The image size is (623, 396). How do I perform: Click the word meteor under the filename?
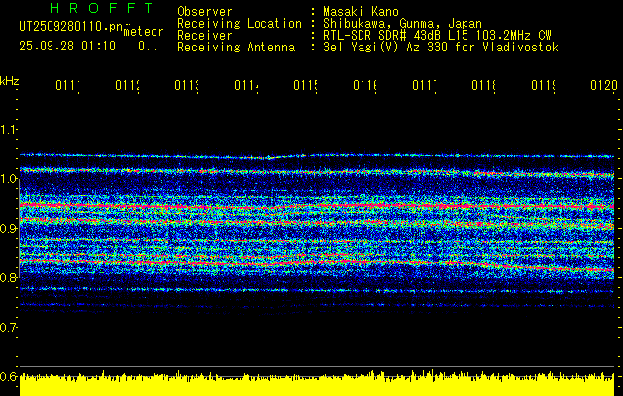tap(144, 32)
